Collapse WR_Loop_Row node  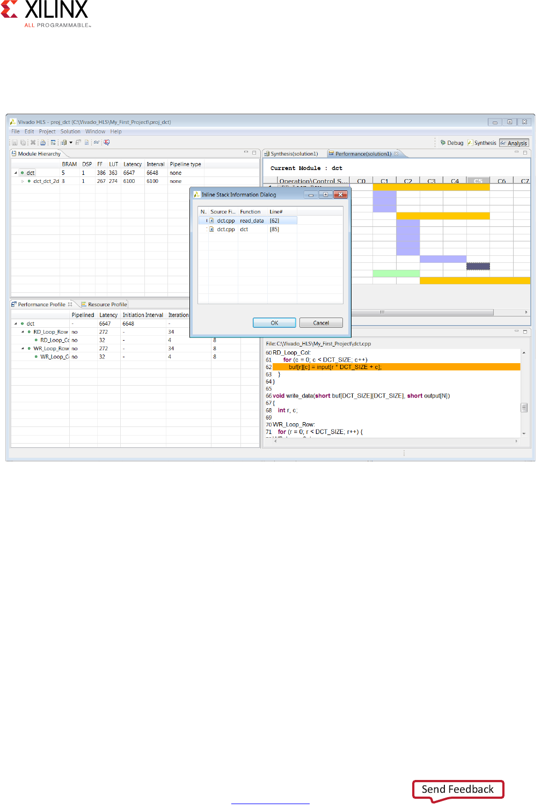pyautogui.click(x=23, y=349)
